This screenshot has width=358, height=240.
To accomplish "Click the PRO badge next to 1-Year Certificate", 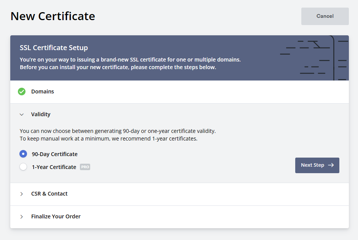I will point(85,167).
